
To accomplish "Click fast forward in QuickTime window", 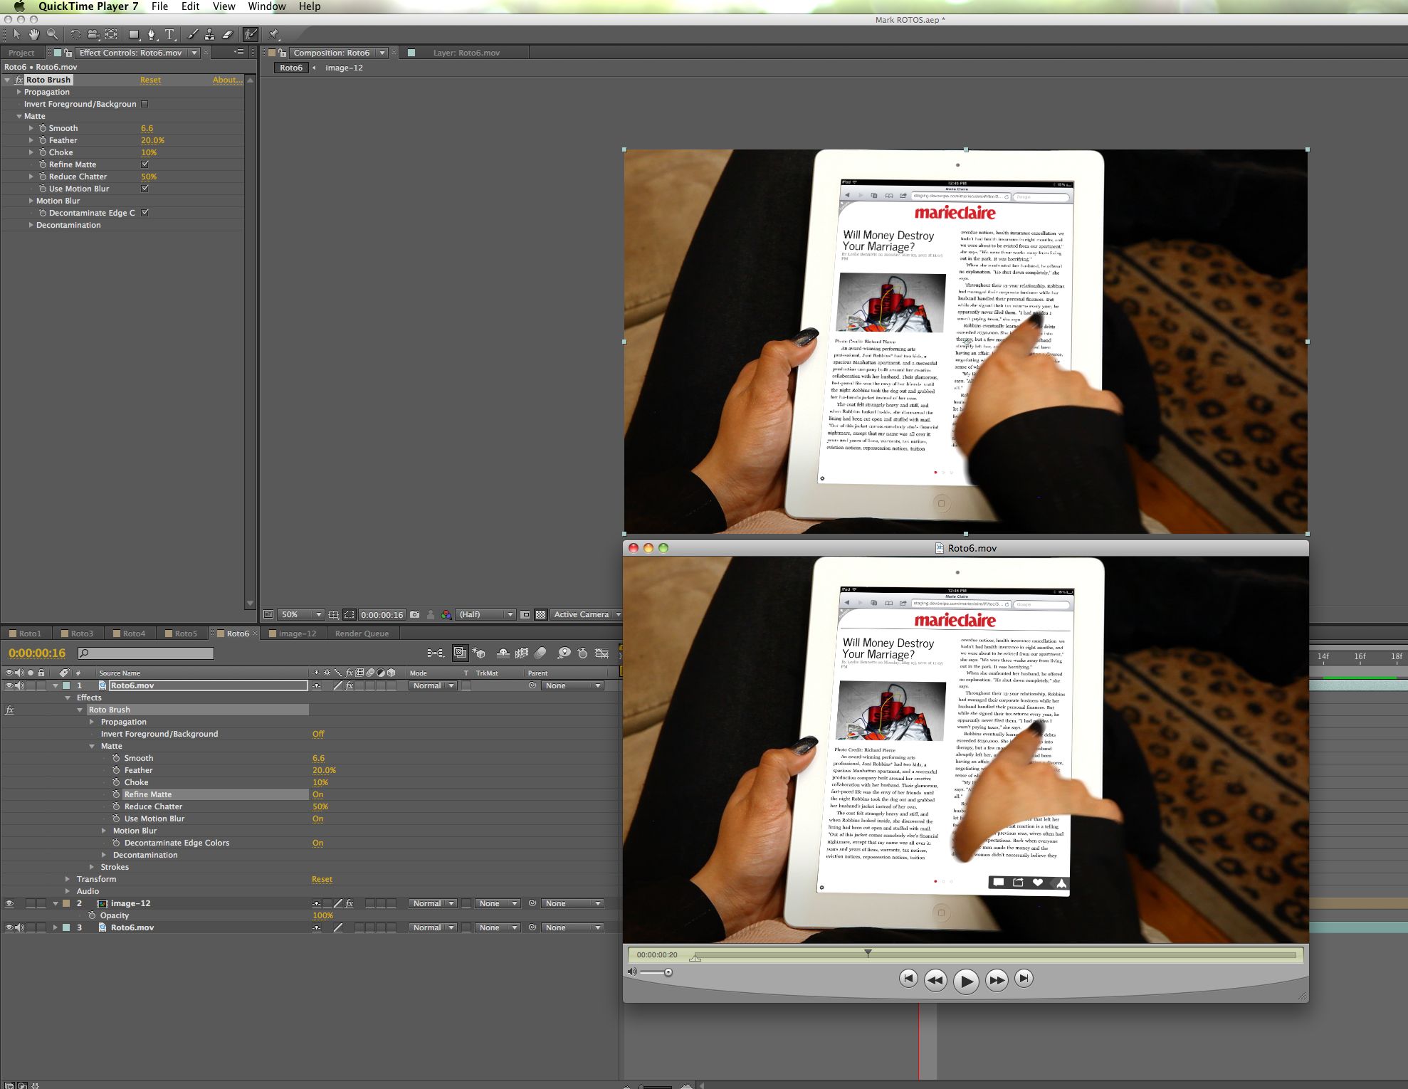I will point(997,980).
